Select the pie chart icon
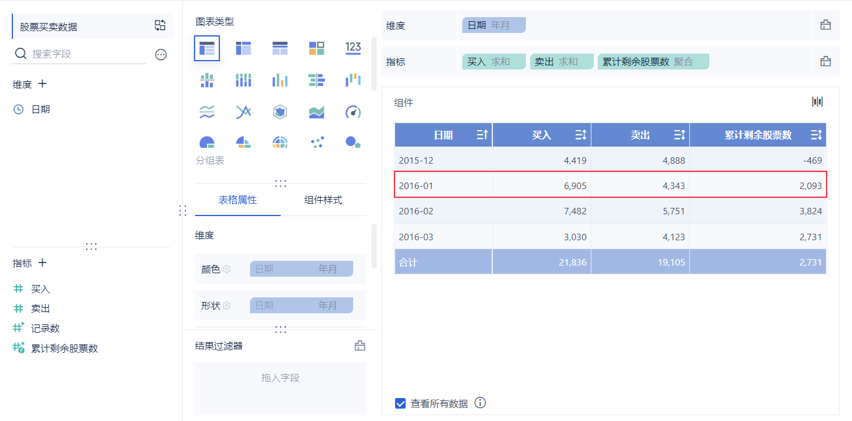This screenshot has height=421, width=852. 207,142
